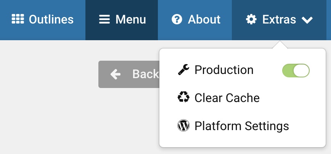
Task: Click the About question mark icon
Action: [177, 19]
